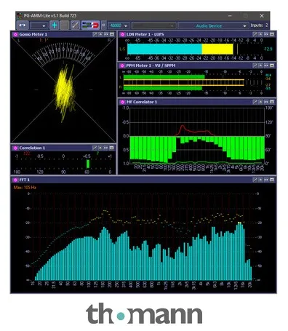Click the yellow segment of LUFS loudness bar
The height and width of the screenshot is (331, 288).
pos(217,49)
